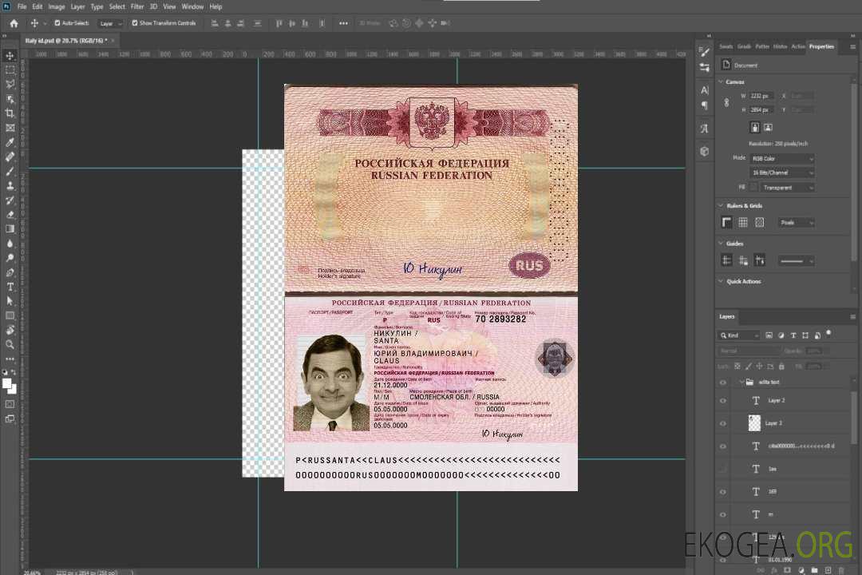This screenshot has width=862, height=575.
Task: Hide the 'edita text' group via eye icon
Action: (723, 383)
